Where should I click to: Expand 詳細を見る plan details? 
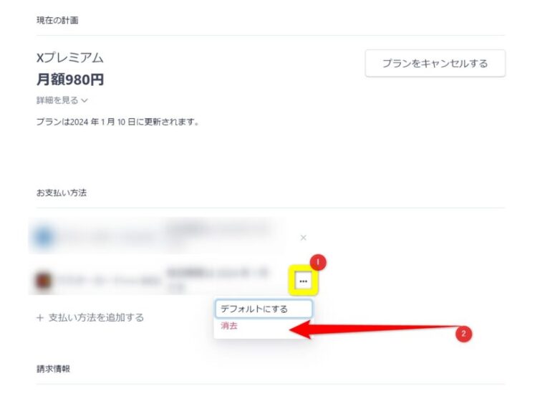[62, 100]
